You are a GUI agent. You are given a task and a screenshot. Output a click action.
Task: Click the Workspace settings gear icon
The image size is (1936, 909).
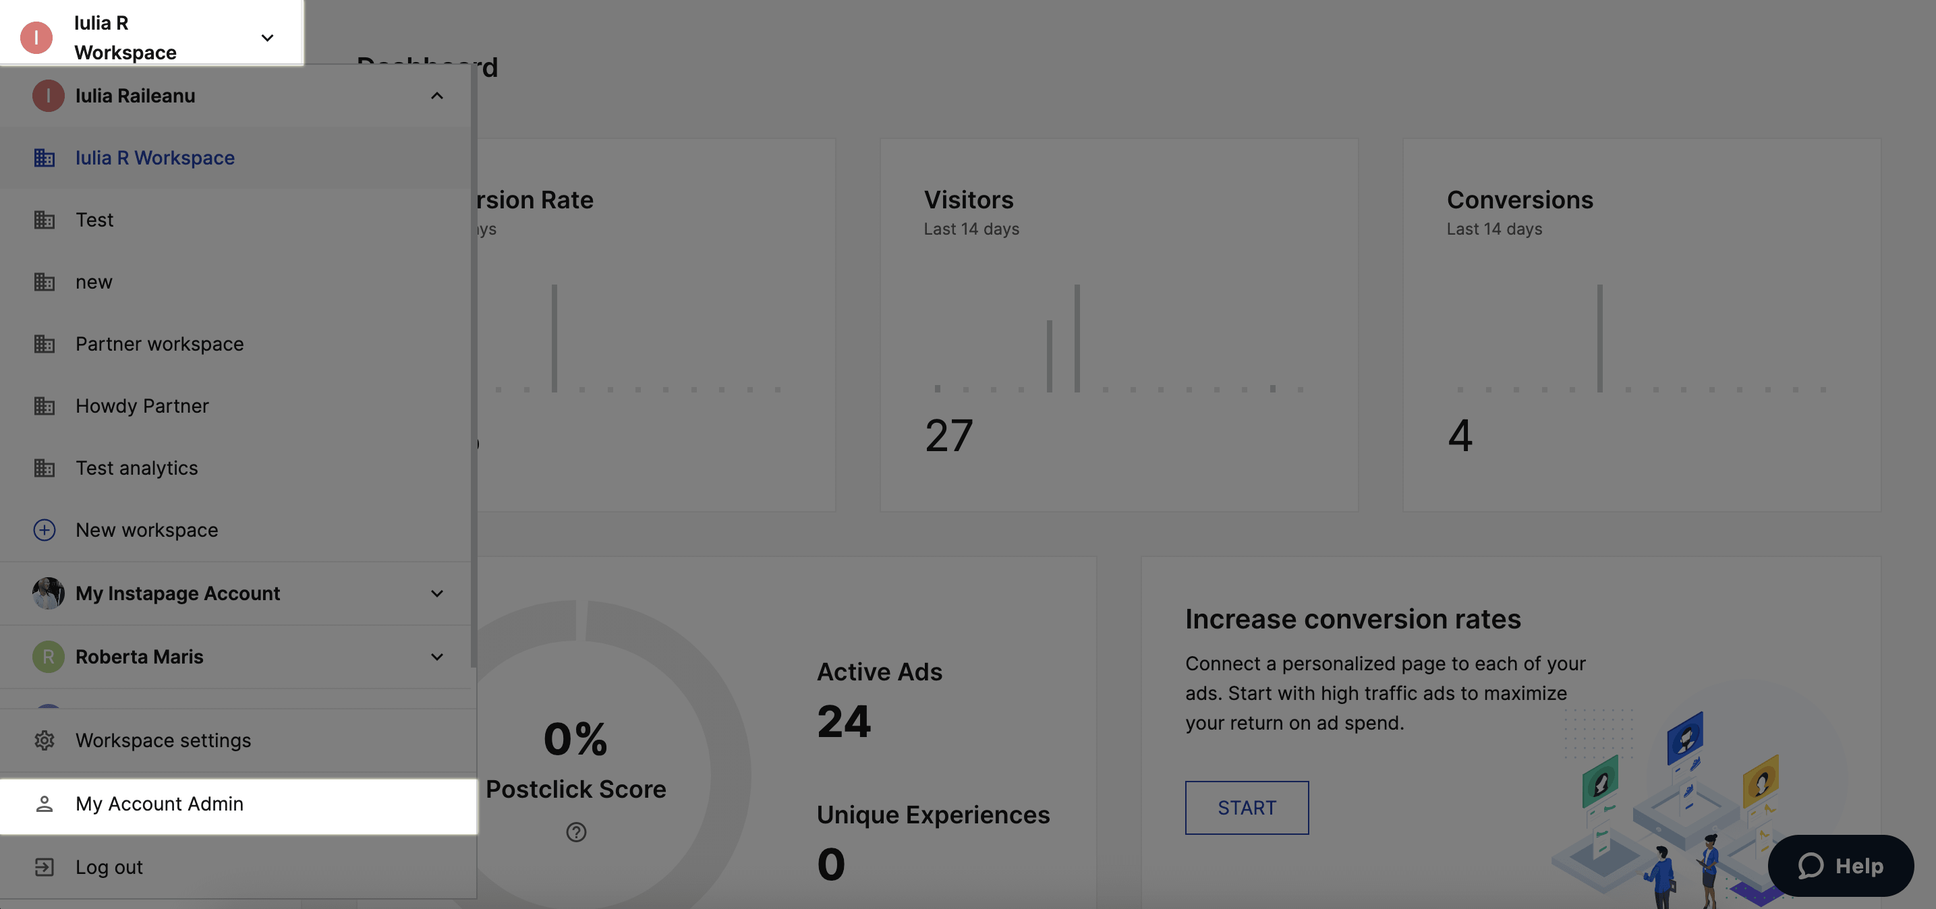(x=45, y=740)
